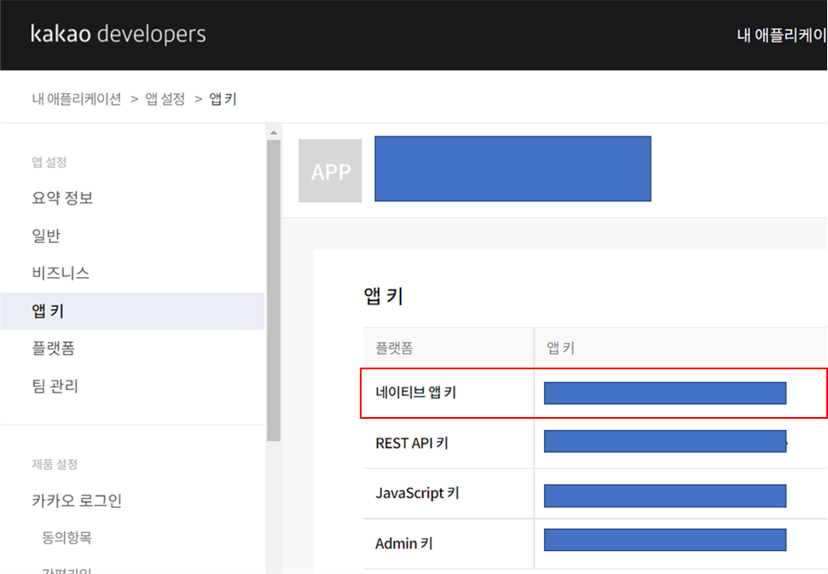Click the 플랫폼 column header
This screenshot has width=828, height=574.
pyautogui.click(x=394, y=347)
